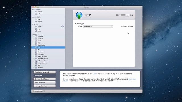Image resolution: width=182 pixels, height=102 pixels.
Task: Select the Open Directory service icon
Action: click(36, 56)
